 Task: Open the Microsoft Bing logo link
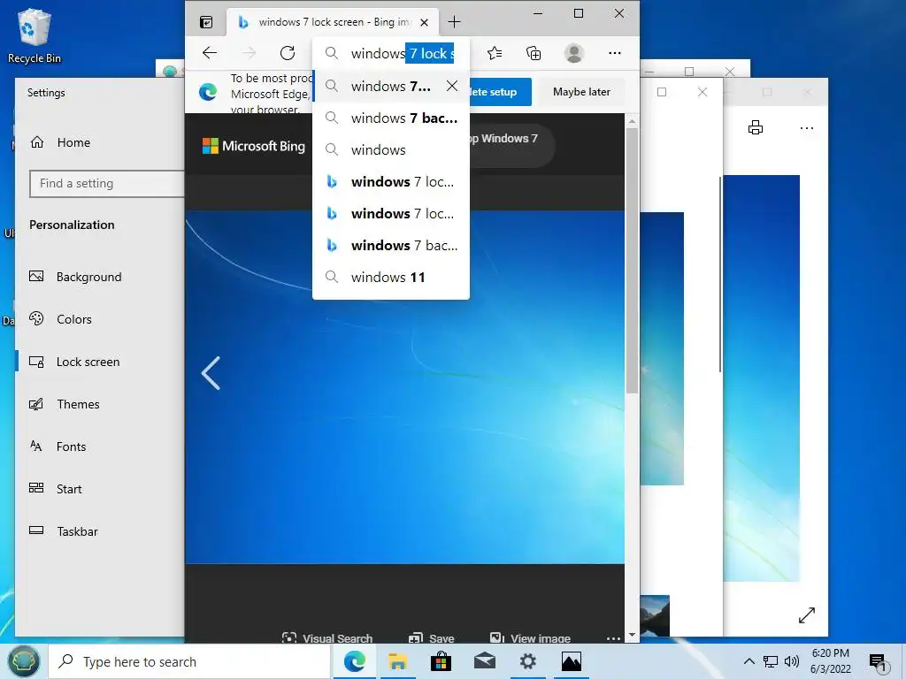(x=254, y=146)
